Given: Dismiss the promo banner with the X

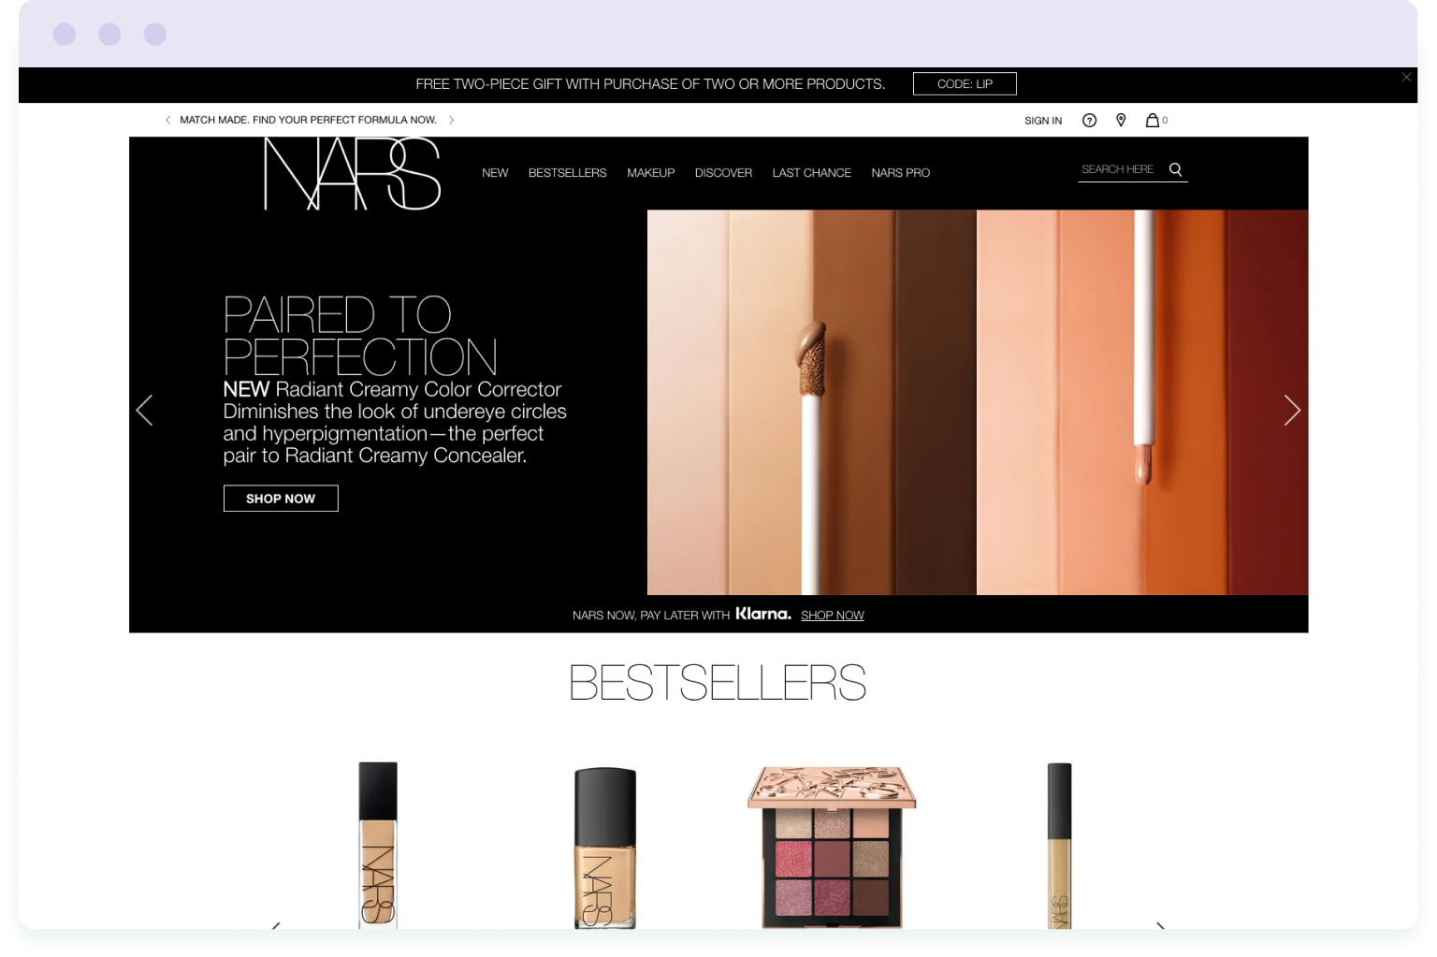Looking at the screenshot, I should click(x=1406, y=78).
